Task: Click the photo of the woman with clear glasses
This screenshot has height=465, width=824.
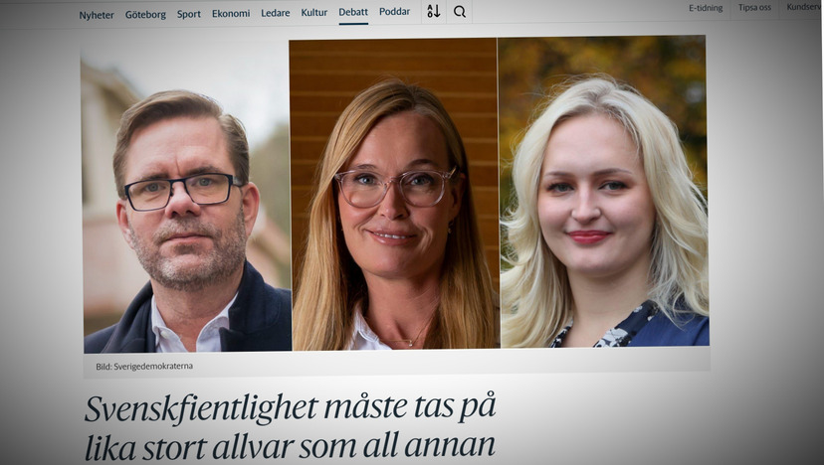Action: 394,194
